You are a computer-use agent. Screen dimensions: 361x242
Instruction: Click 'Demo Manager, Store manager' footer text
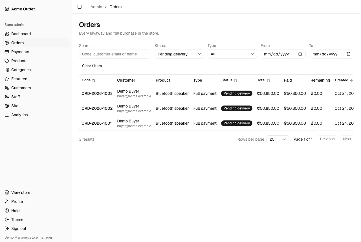(x=28, y=237)
